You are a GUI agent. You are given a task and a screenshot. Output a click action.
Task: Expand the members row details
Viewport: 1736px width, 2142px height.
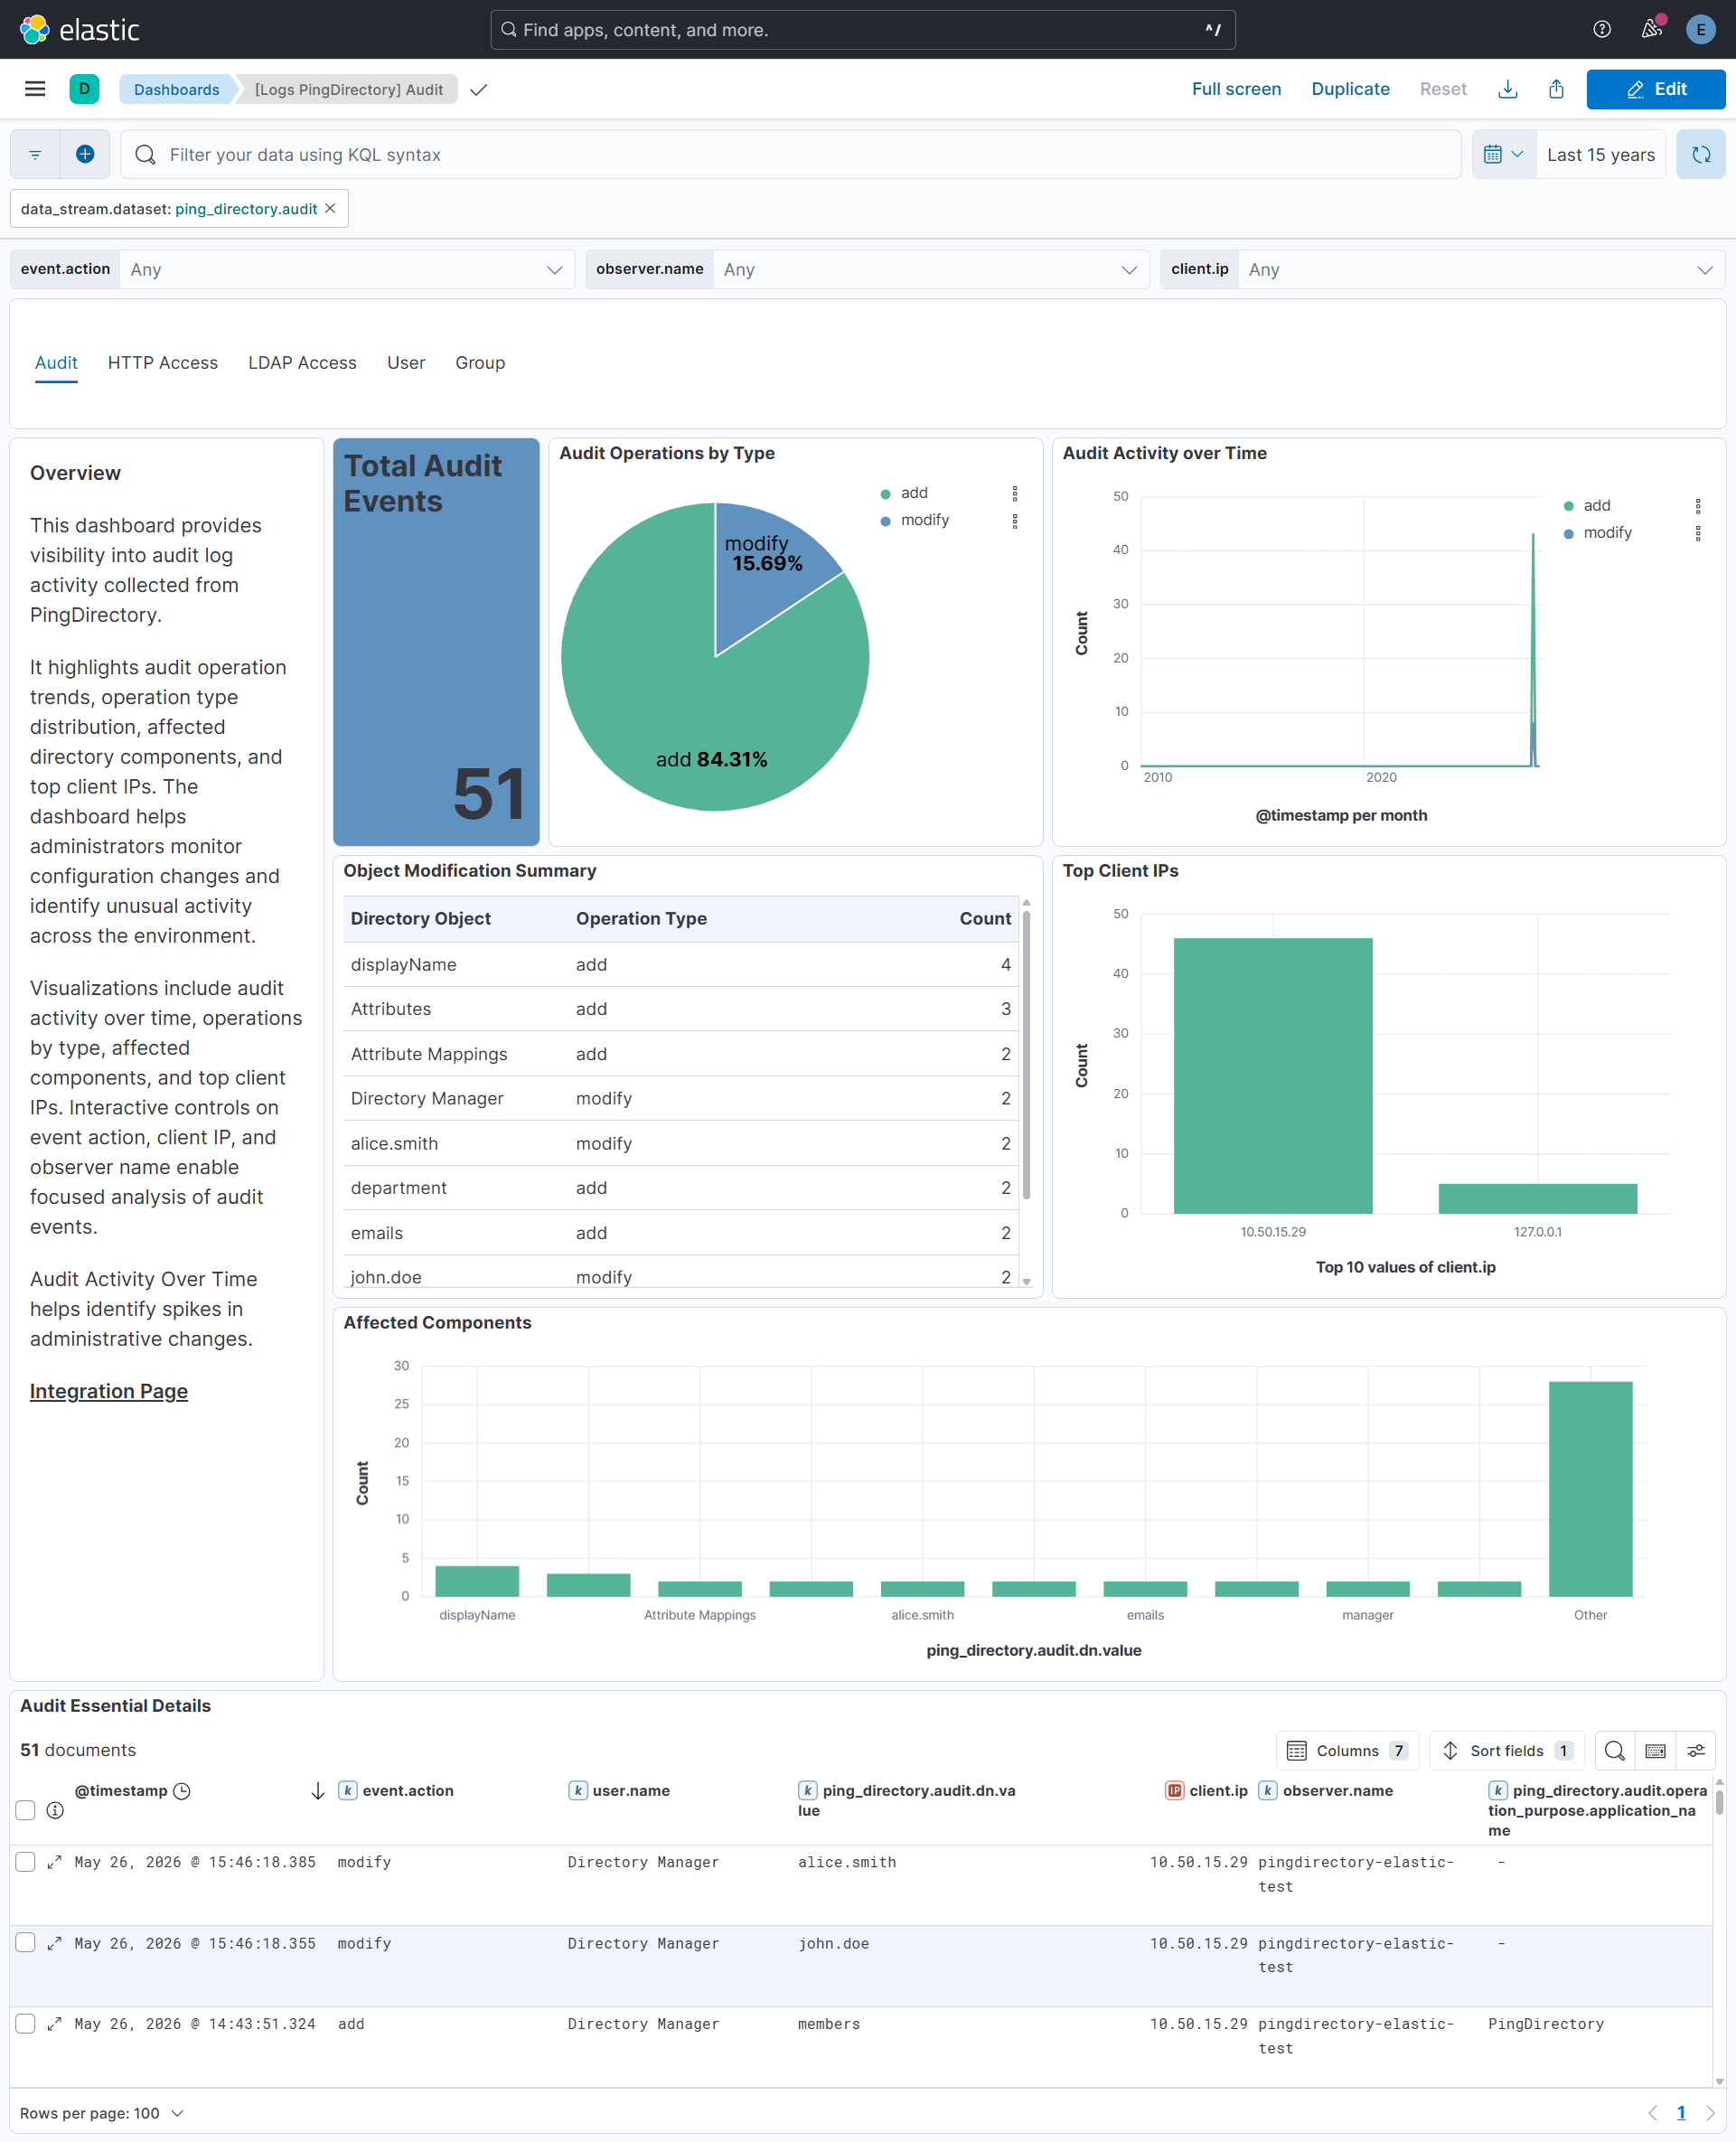pos(55,2024)
